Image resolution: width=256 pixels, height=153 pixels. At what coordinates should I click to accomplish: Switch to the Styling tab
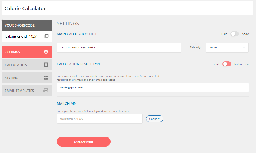coord(27,78)
